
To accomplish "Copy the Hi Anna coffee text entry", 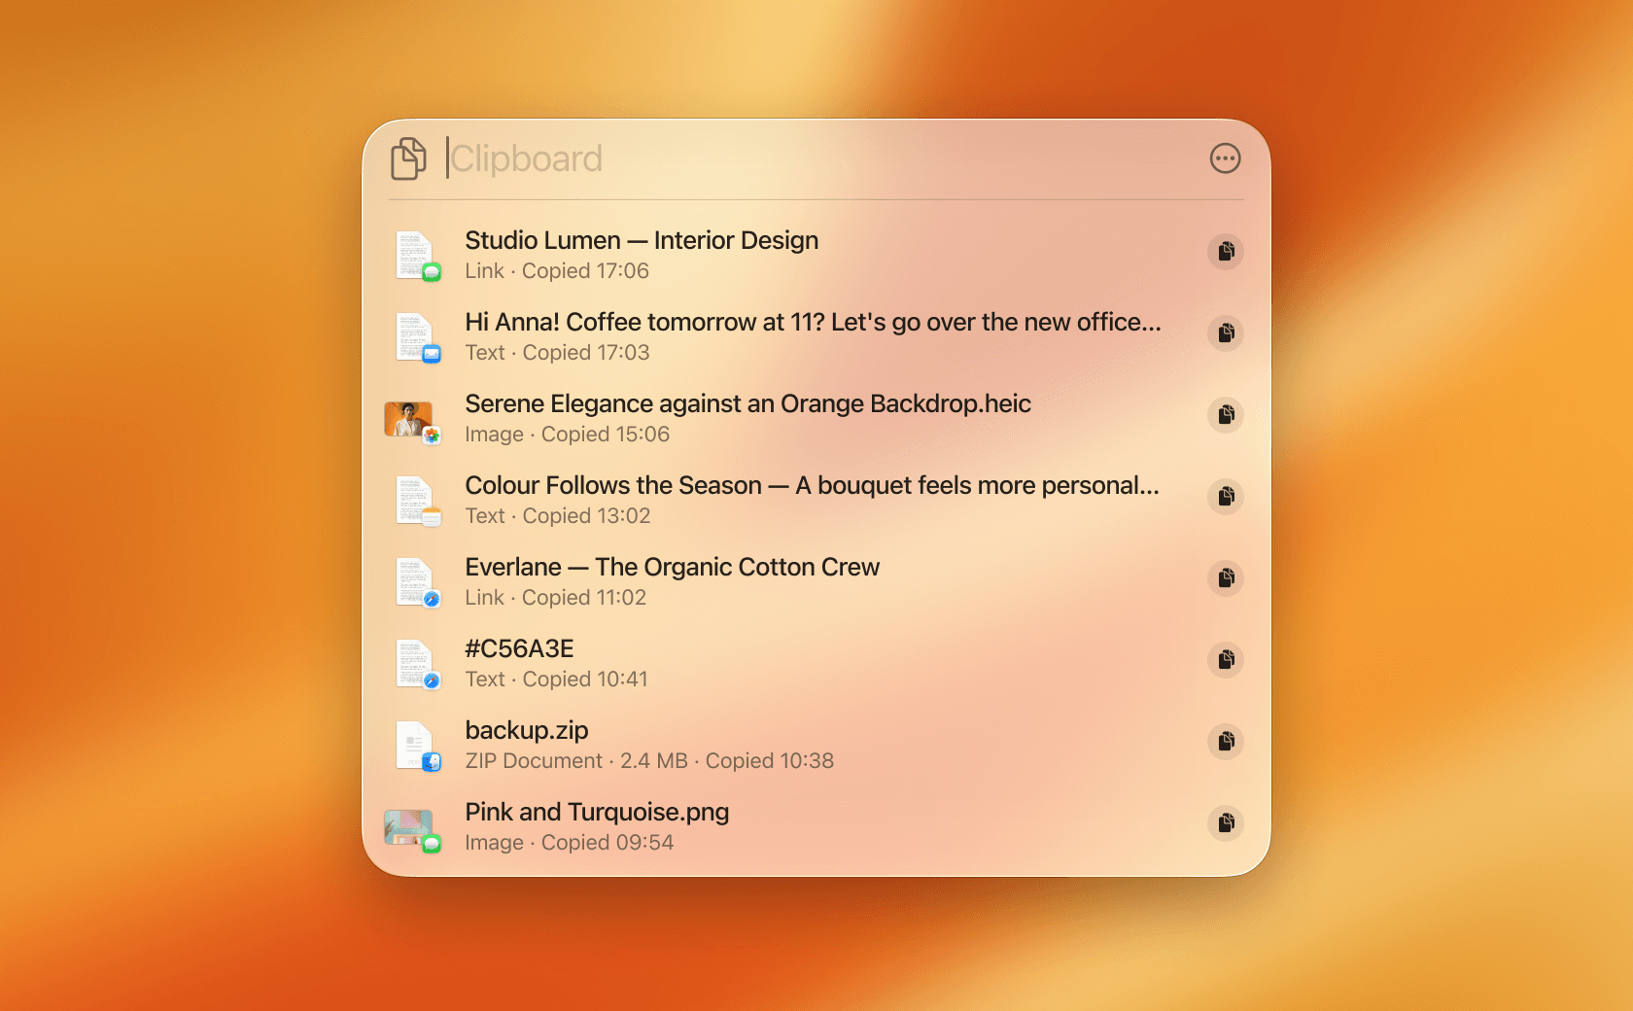I will tap(1226, 333).
